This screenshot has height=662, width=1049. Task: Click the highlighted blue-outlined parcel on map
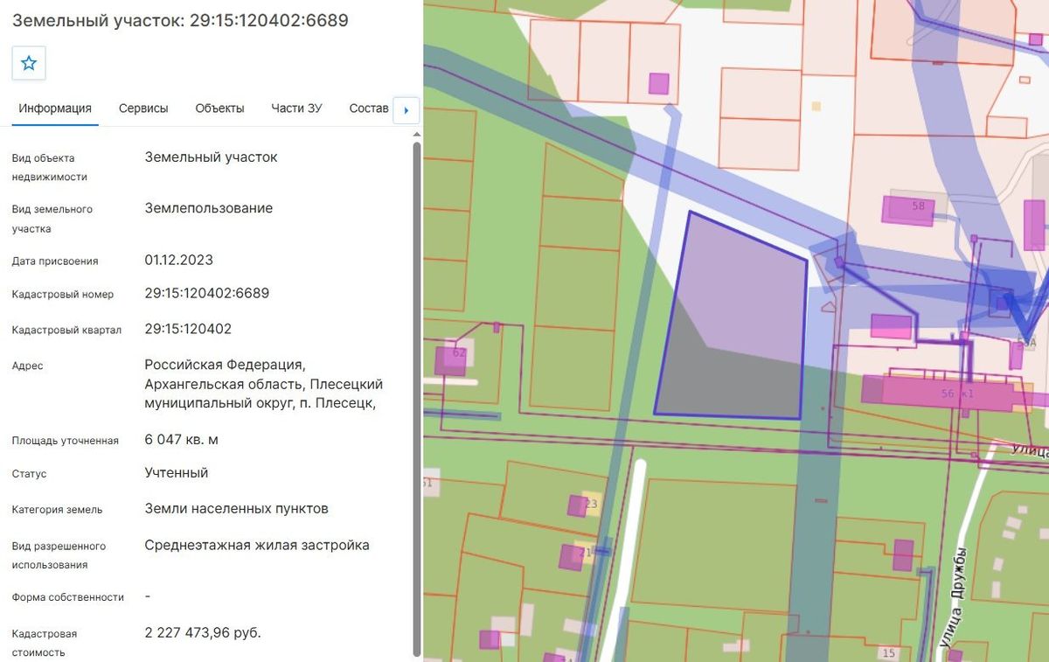733,324
